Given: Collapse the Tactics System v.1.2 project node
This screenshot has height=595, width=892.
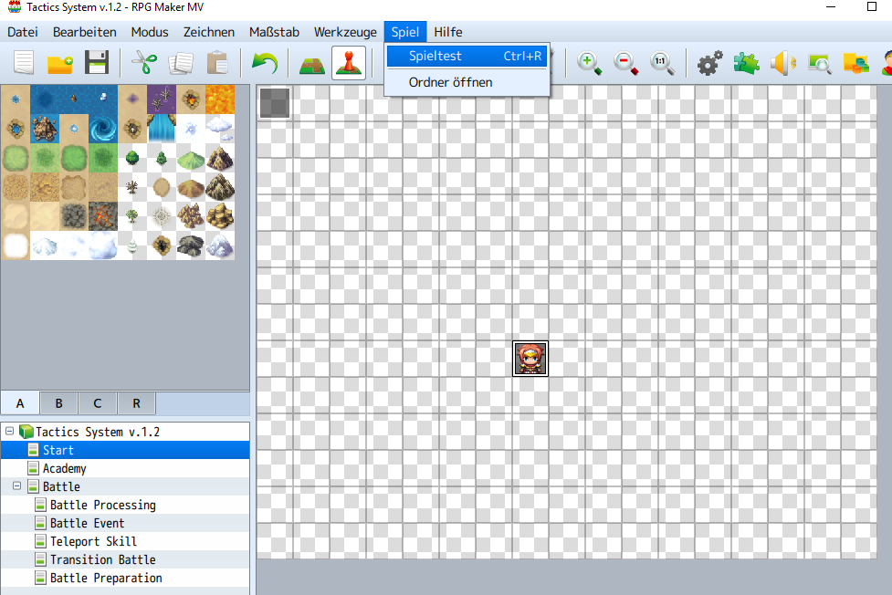Looking at the screenshot, I should [10, 431].
